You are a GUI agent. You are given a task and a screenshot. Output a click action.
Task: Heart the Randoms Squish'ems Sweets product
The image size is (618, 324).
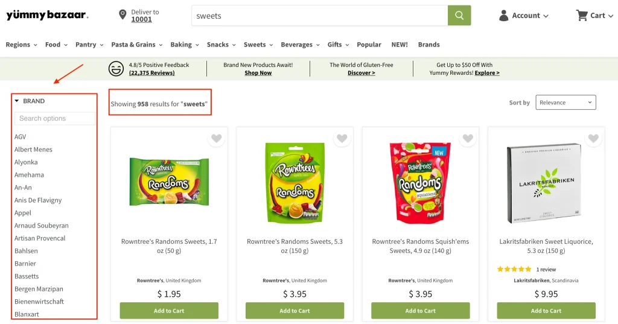468,139
